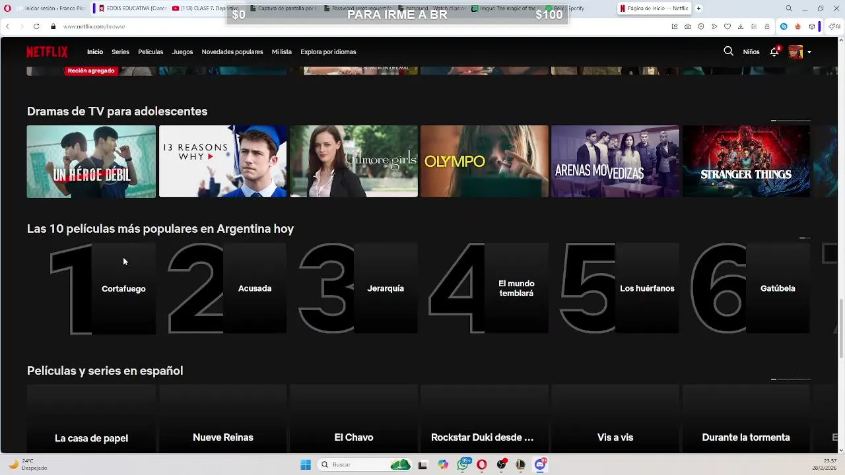
Task: Open Netflix search magnifier icon
Action: [728, 51]
